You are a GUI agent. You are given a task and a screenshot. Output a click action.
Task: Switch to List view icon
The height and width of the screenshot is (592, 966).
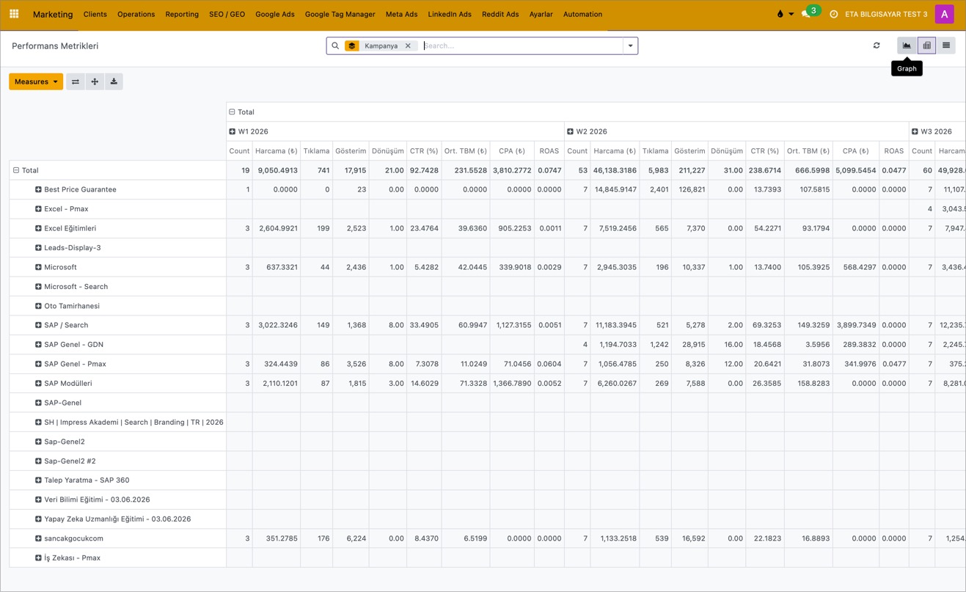pyautogui.click(x=946, y=45)
